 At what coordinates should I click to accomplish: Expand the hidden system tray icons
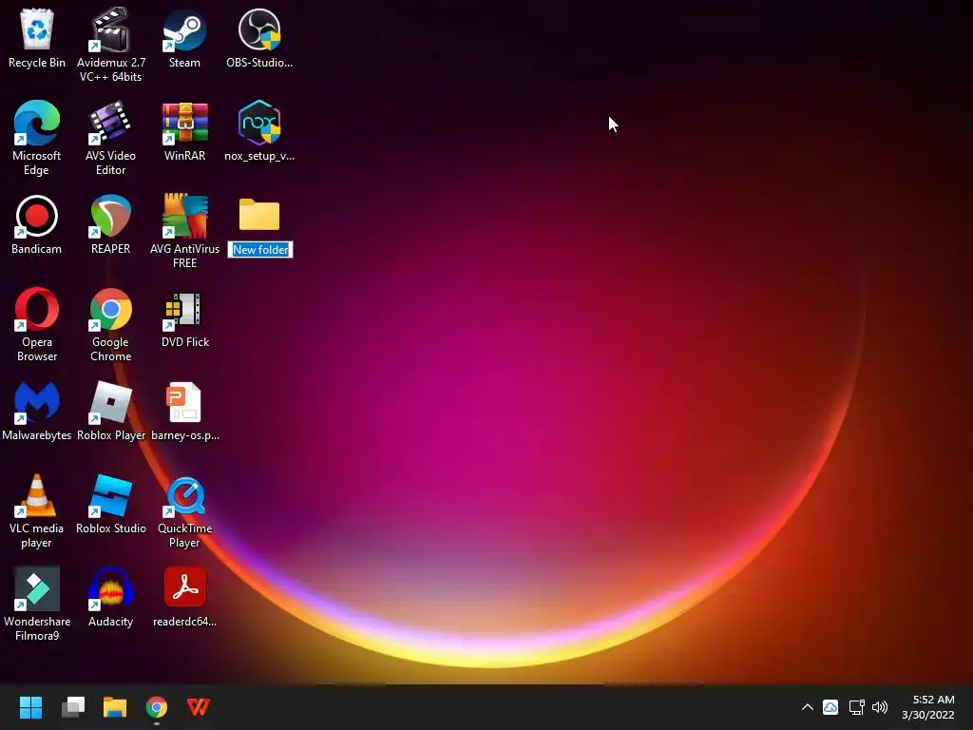(807, 707)
